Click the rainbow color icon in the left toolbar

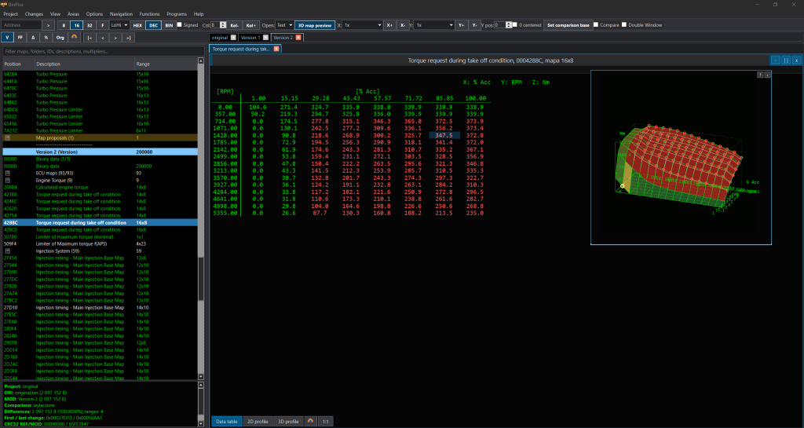(x=74, y=38)
